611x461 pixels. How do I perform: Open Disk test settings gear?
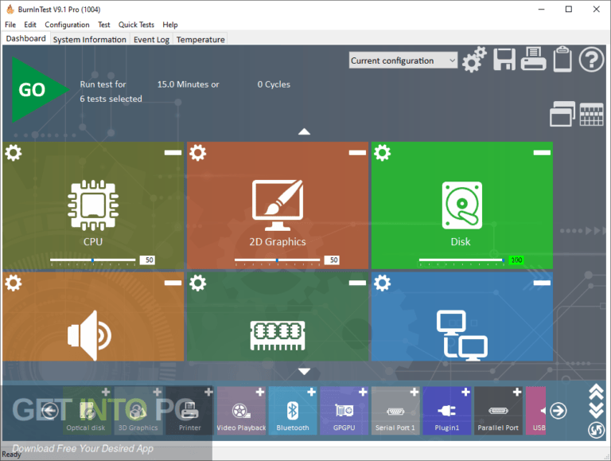382,153
